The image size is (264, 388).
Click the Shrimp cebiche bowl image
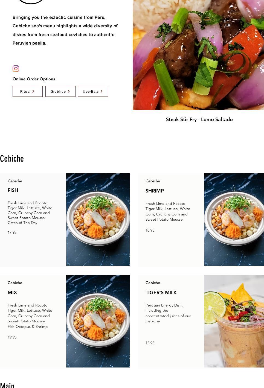(x=234, y=220)
